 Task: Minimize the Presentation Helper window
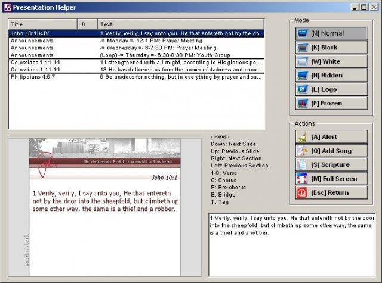pyautogui.click(x=355, y=7)
